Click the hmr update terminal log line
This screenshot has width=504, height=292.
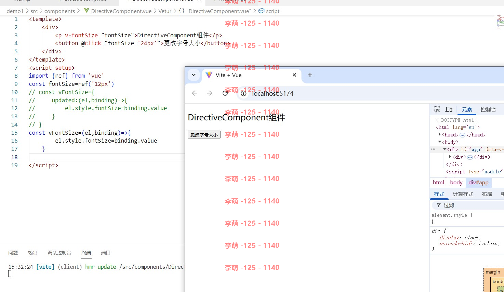point(96,267)
